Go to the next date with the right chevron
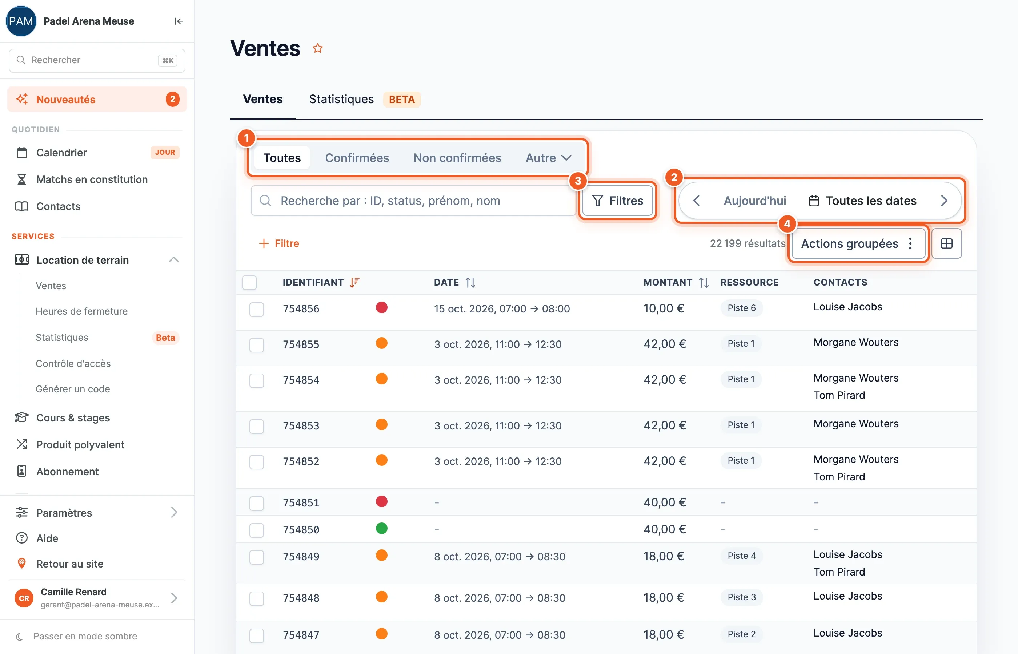Screen dimensions: 1018x654 944,201
